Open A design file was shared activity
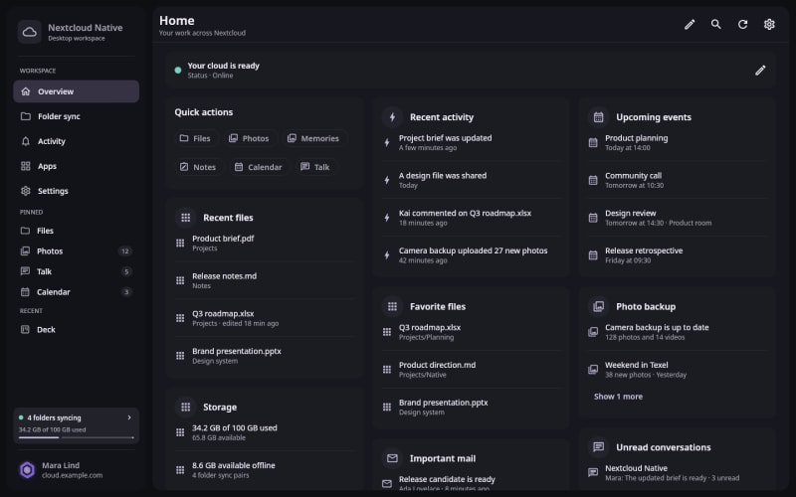 [472, 180]
